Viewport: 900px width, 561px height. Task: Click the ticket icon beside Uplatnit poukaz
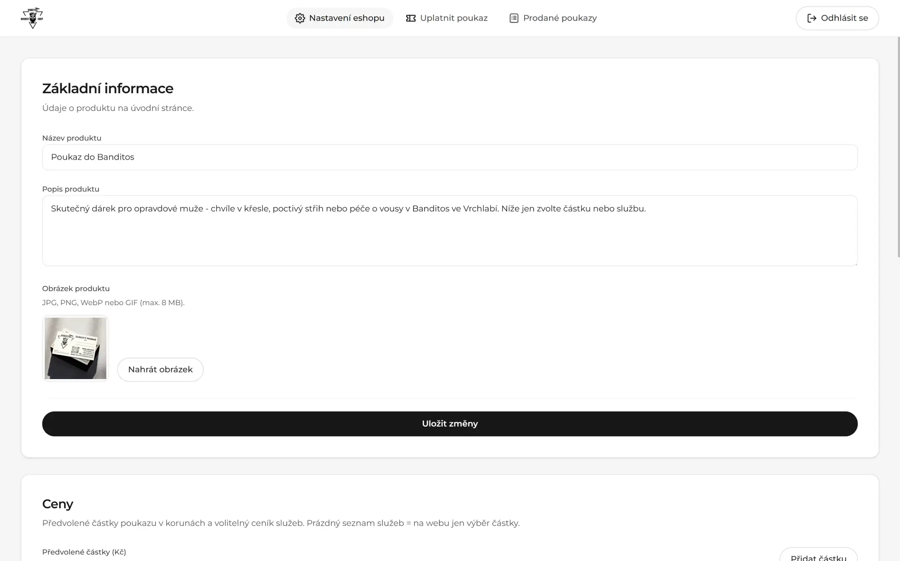click(x=411, y=18)
